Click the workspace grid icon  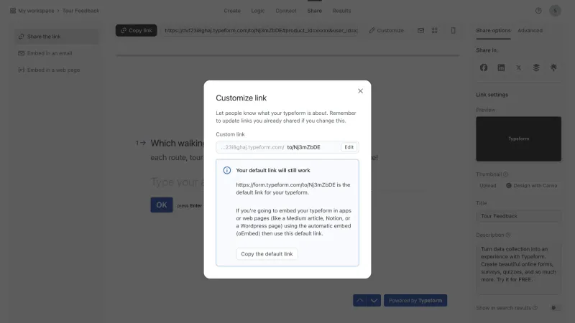click(13, 11)
